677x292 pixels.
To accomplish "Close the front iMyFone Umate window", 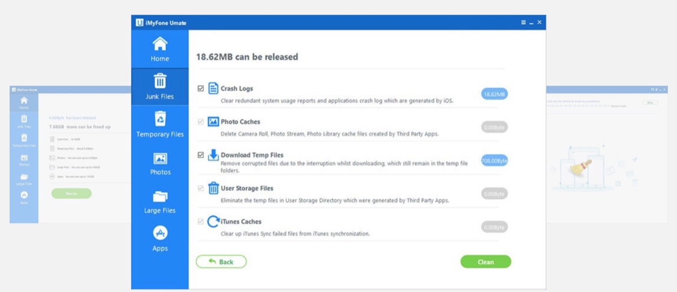I will tap(539, 23).
